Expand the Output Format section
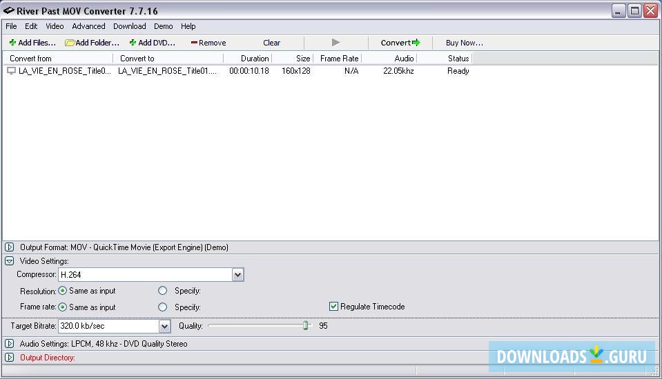The image size is (662, 379). click(9, 247)
